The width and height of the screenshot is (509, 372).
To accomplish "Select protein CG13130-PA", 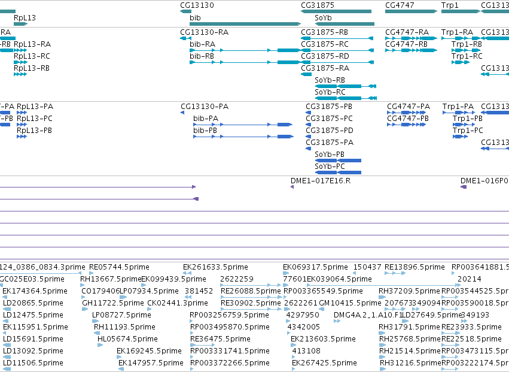I will tap(205, 107).
